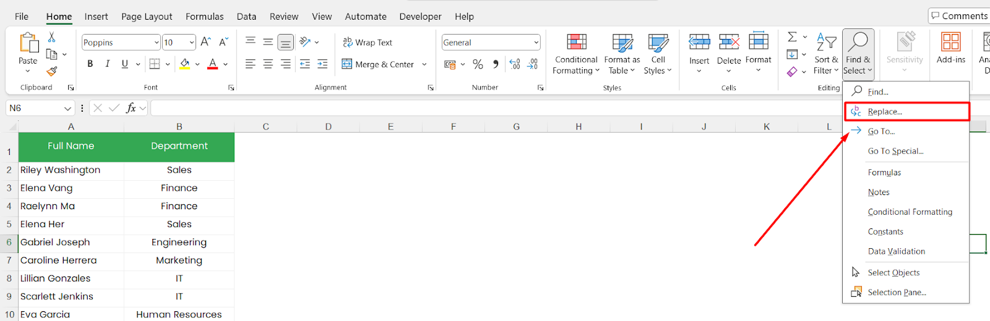990x321 pixels.
Task: Switch to the Data tab
Action: point(246,17)
